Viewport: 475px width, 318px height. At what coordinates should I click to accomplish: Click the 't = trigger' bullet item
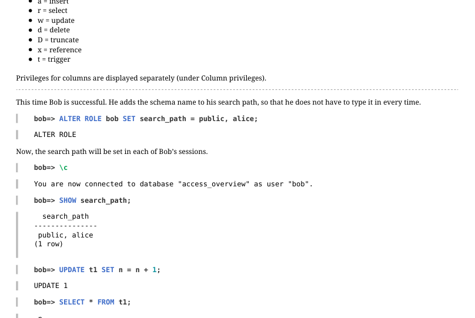[x=54, y=59]
